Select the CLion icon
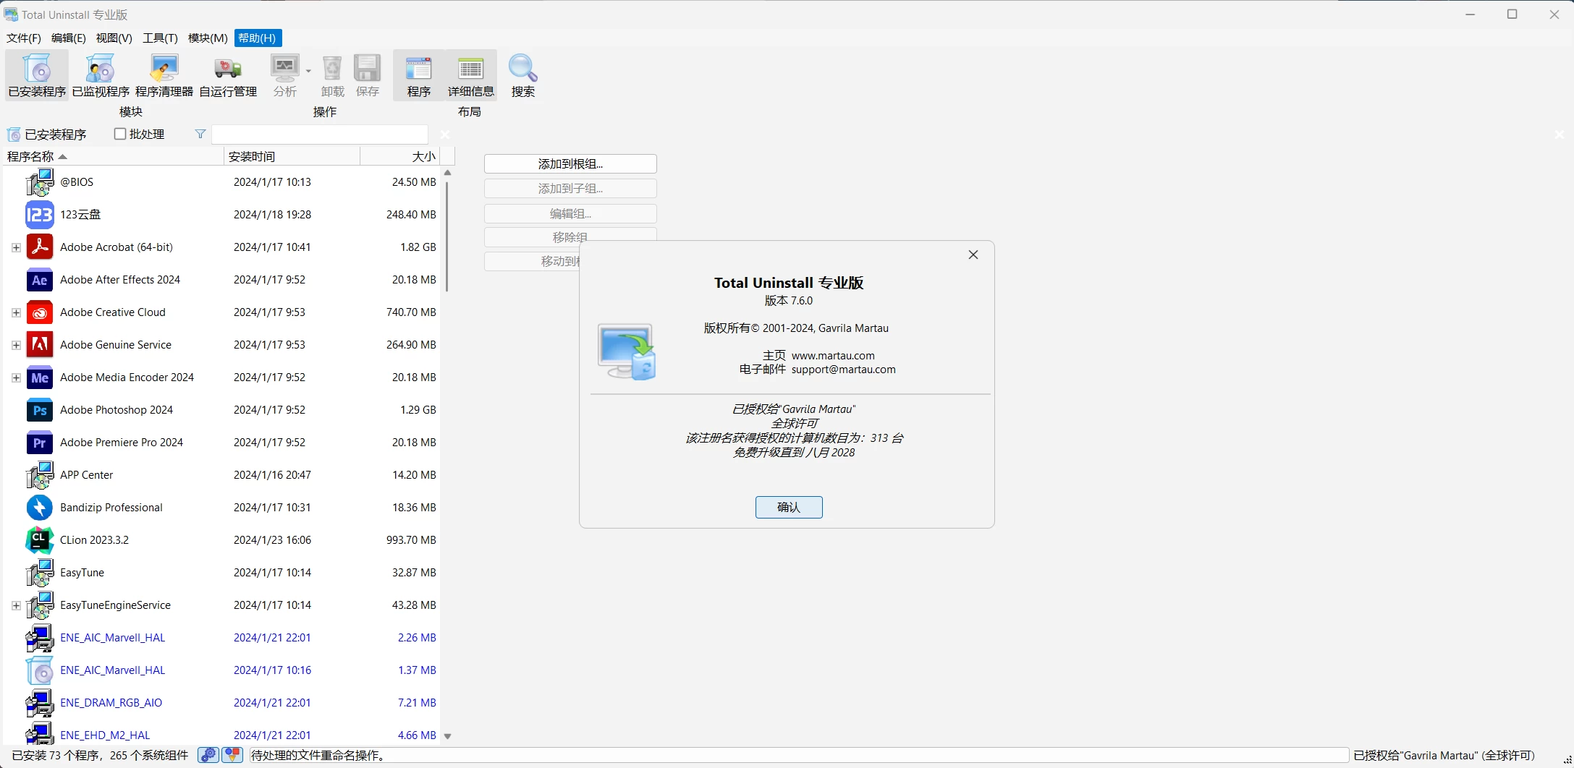The image size is (1574, 768). (40, 540)
